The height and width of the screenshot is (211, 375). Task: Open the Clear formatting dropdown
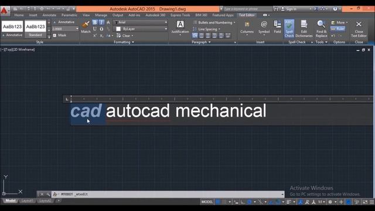(x=125, y=36)
